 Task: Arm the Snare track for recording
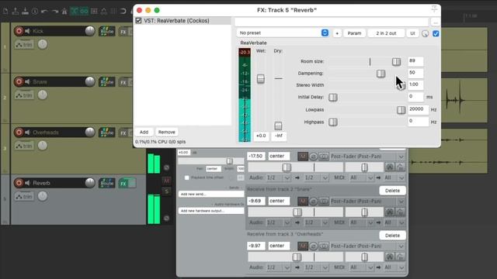click(19, 81)
